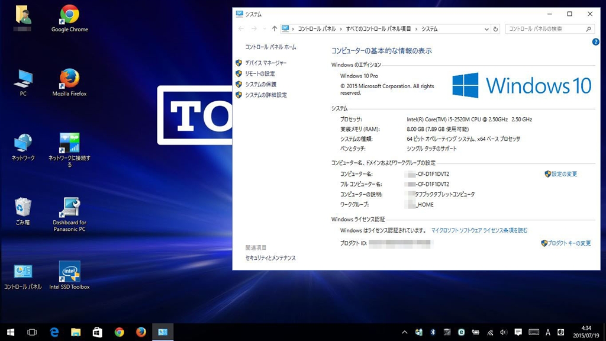Viewport: 606px width, 341px height.
Task: Click the Intel Core i5-2520M processor value
Action: click(469, 120)
